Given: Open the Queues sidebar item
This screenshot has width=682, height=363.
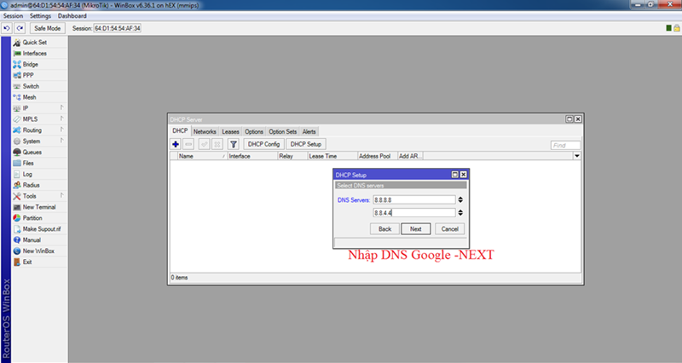Looking at the screenshot, I should click(x=32, y=152).
